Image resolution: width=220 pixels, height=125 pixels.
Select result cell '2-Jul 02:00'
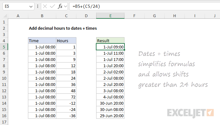[110, 72]
